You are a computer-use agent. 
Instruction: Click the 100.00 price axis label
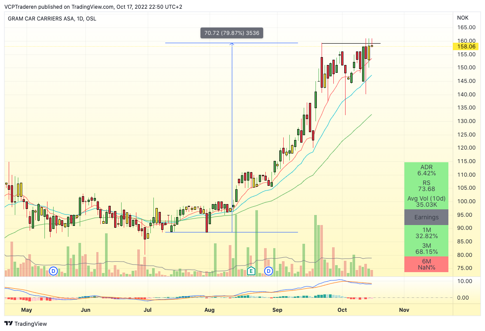[x=466, y=201]
